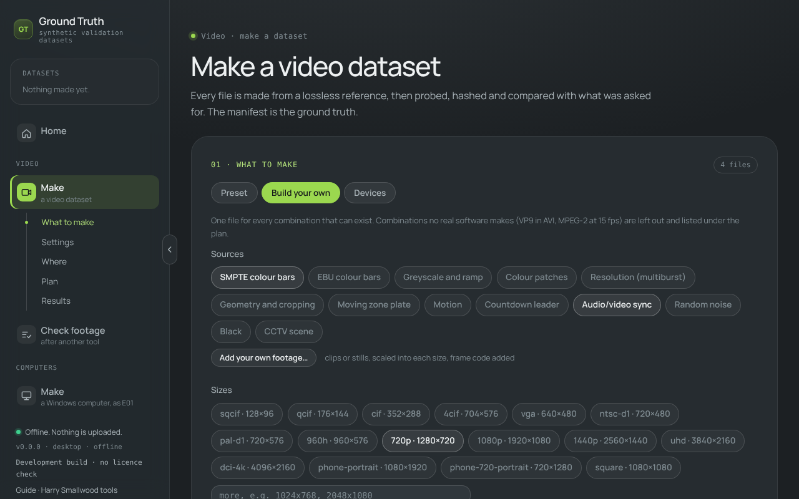The width and height of the screenshot is (799, 499).
Task: Toggle the Motion source chip
Action: point(448,305)
